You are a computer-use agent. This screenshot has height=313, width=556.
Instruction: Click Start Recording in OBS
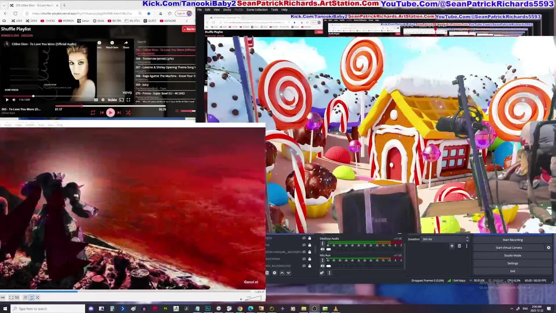click(513, 240)
